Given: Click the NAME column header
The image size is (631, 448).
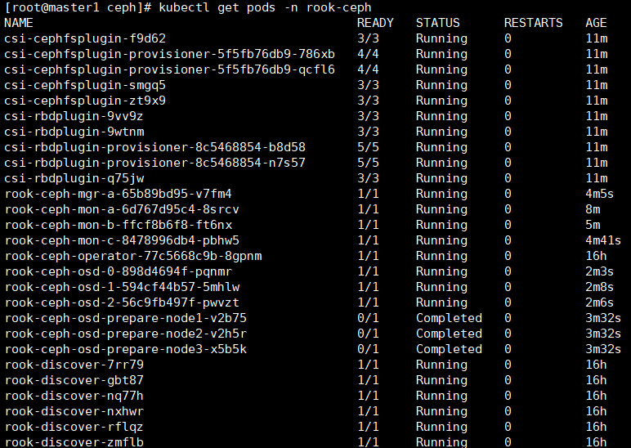Looking at the screenshot, I should [x=19, y=23].
